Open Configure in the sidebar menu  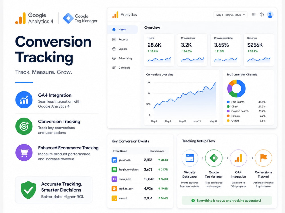pyautogui.click(x=123, y=68)
